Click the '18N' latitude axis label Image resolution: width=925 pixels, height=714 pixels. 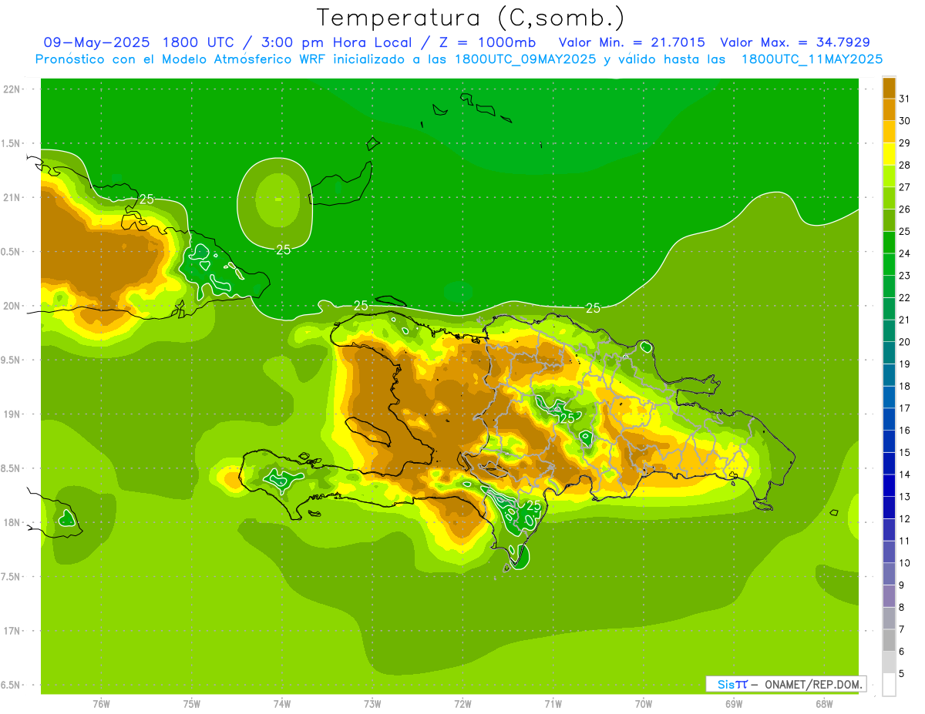click(12, 522)
